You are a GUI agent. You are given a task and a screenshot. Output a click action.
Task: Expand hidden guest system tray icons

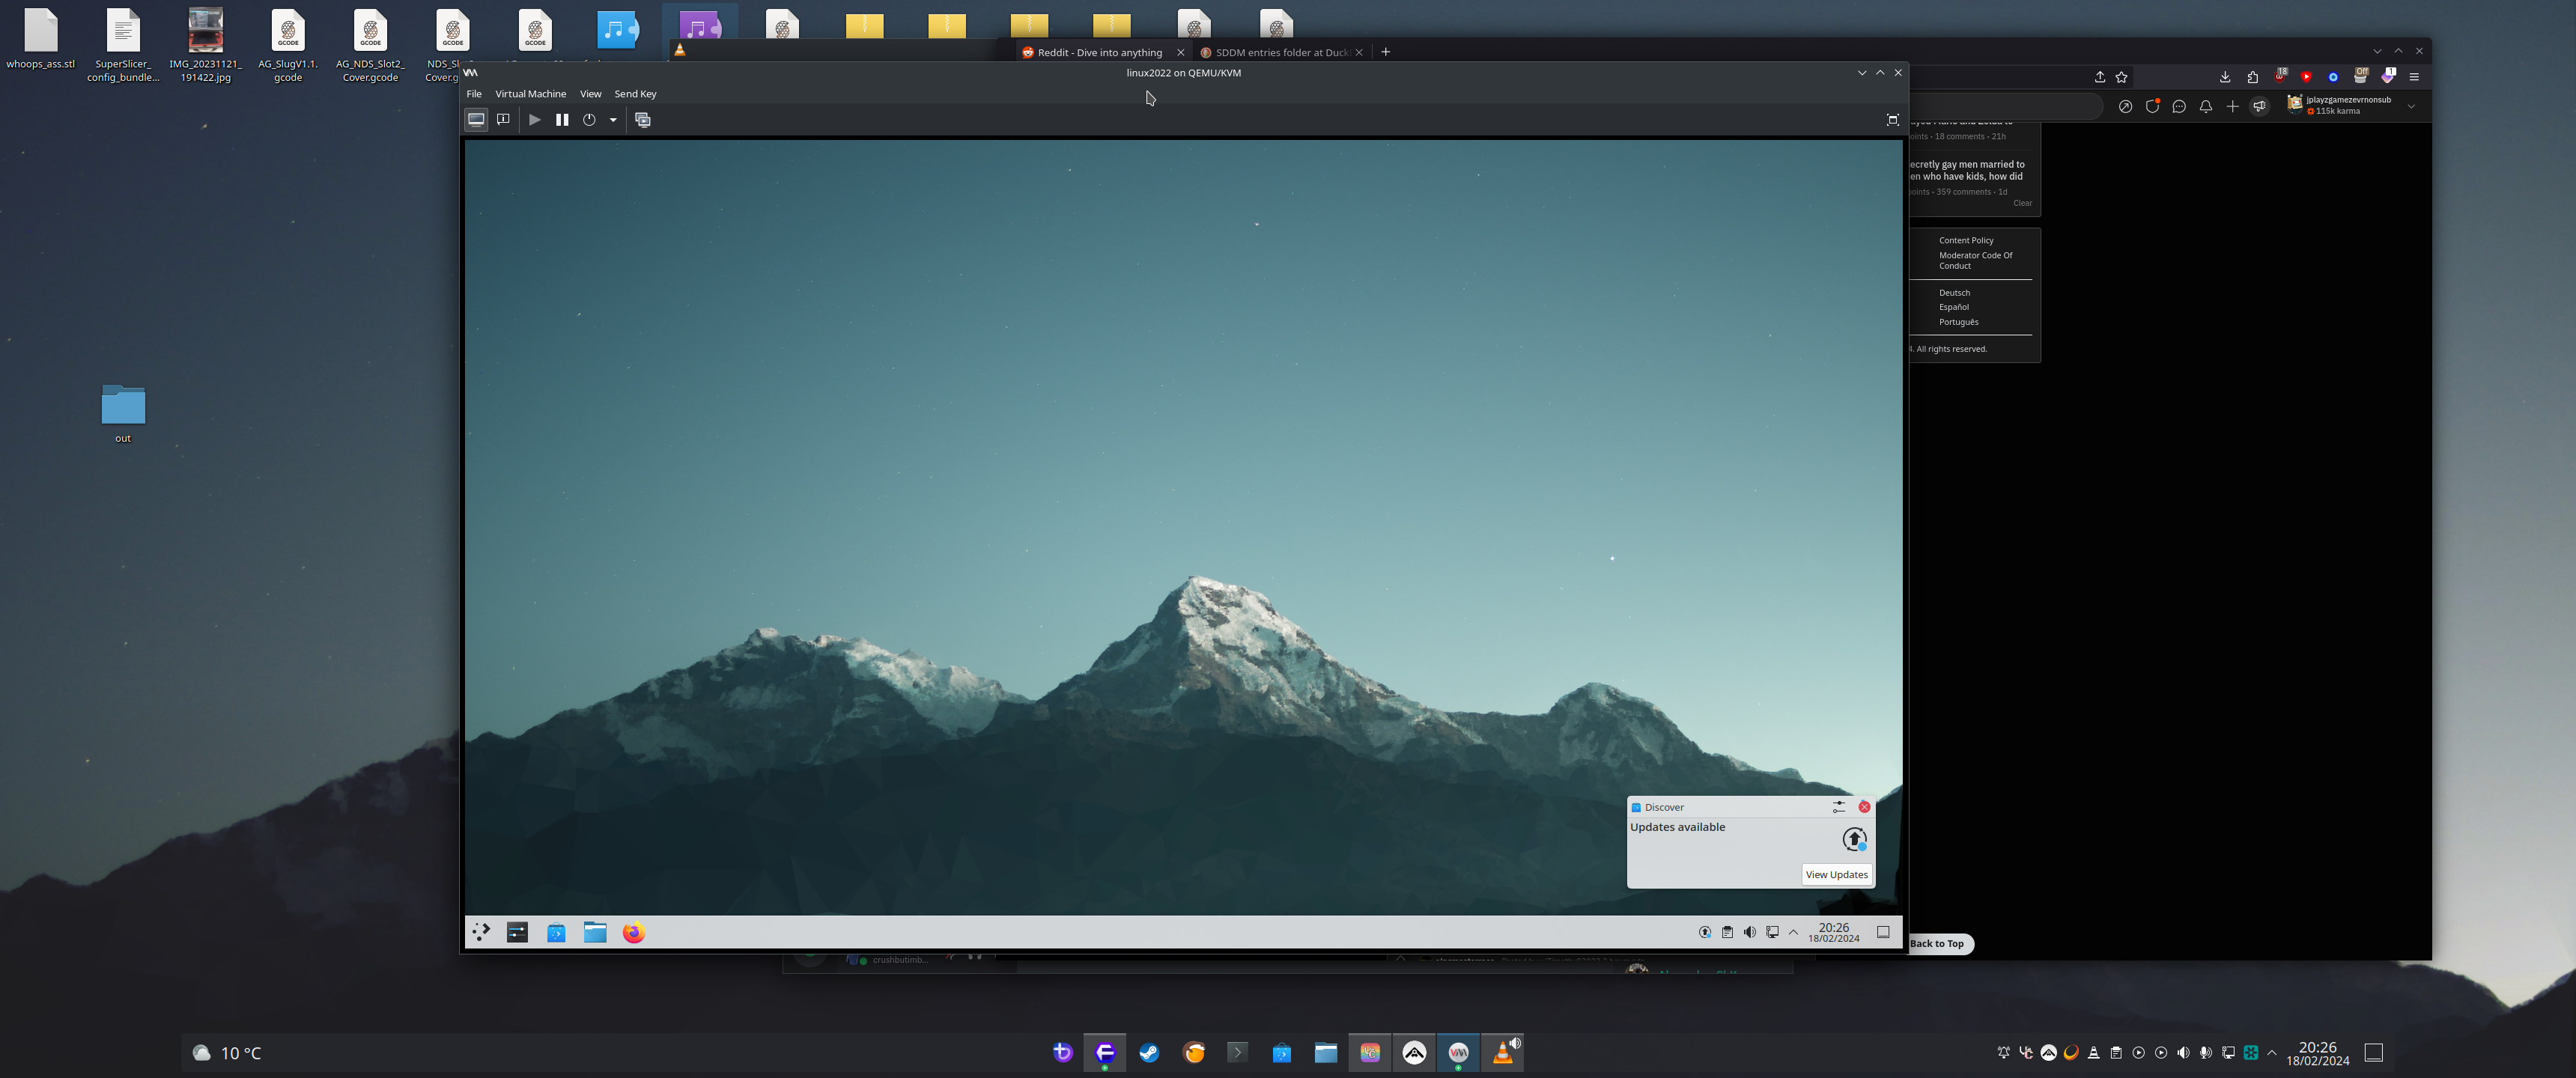[x=1793, y=932]
